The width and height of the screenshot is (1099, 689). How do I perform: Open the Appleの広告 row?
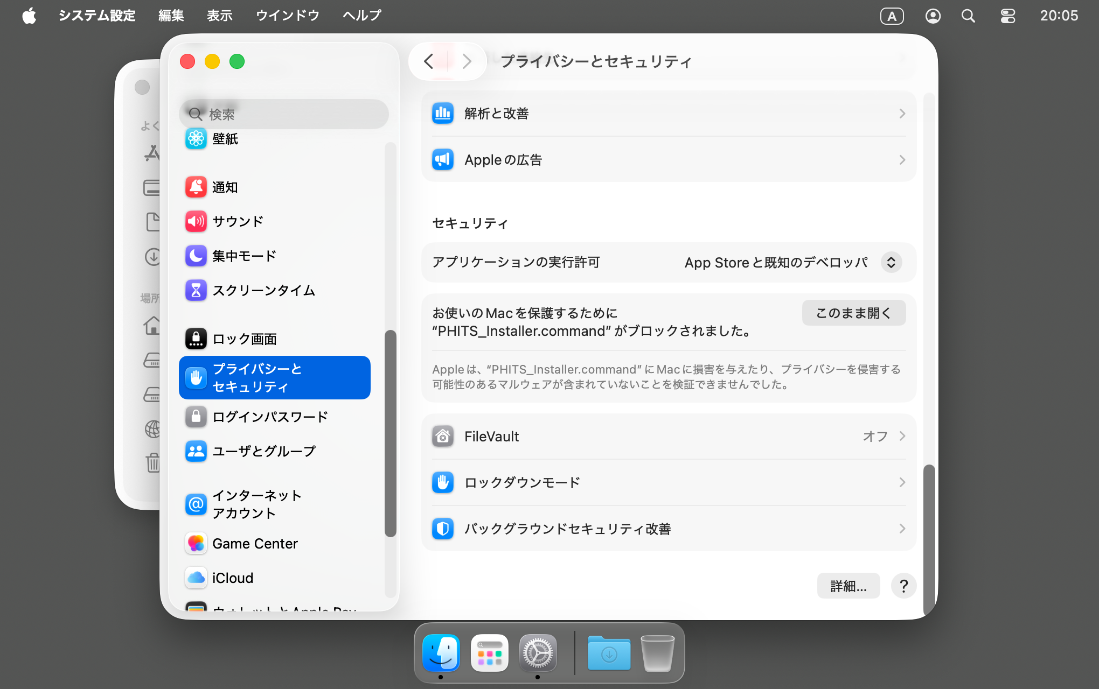668,160
